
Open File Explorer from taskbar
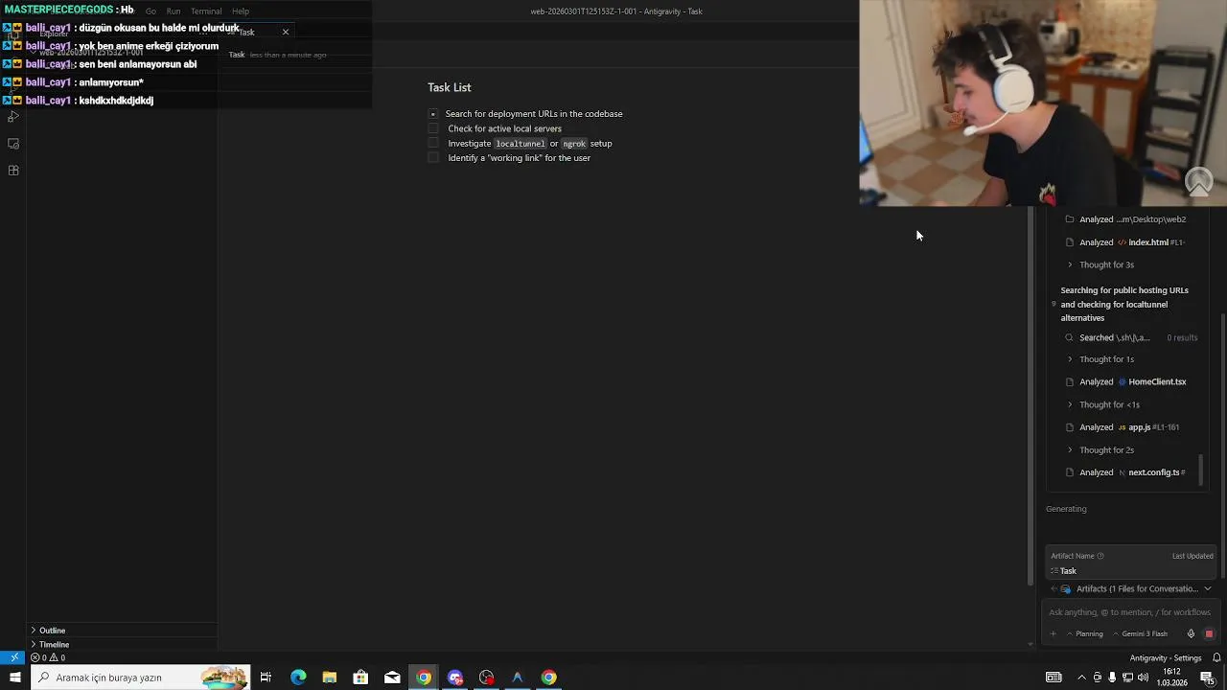tap(329, 678)
